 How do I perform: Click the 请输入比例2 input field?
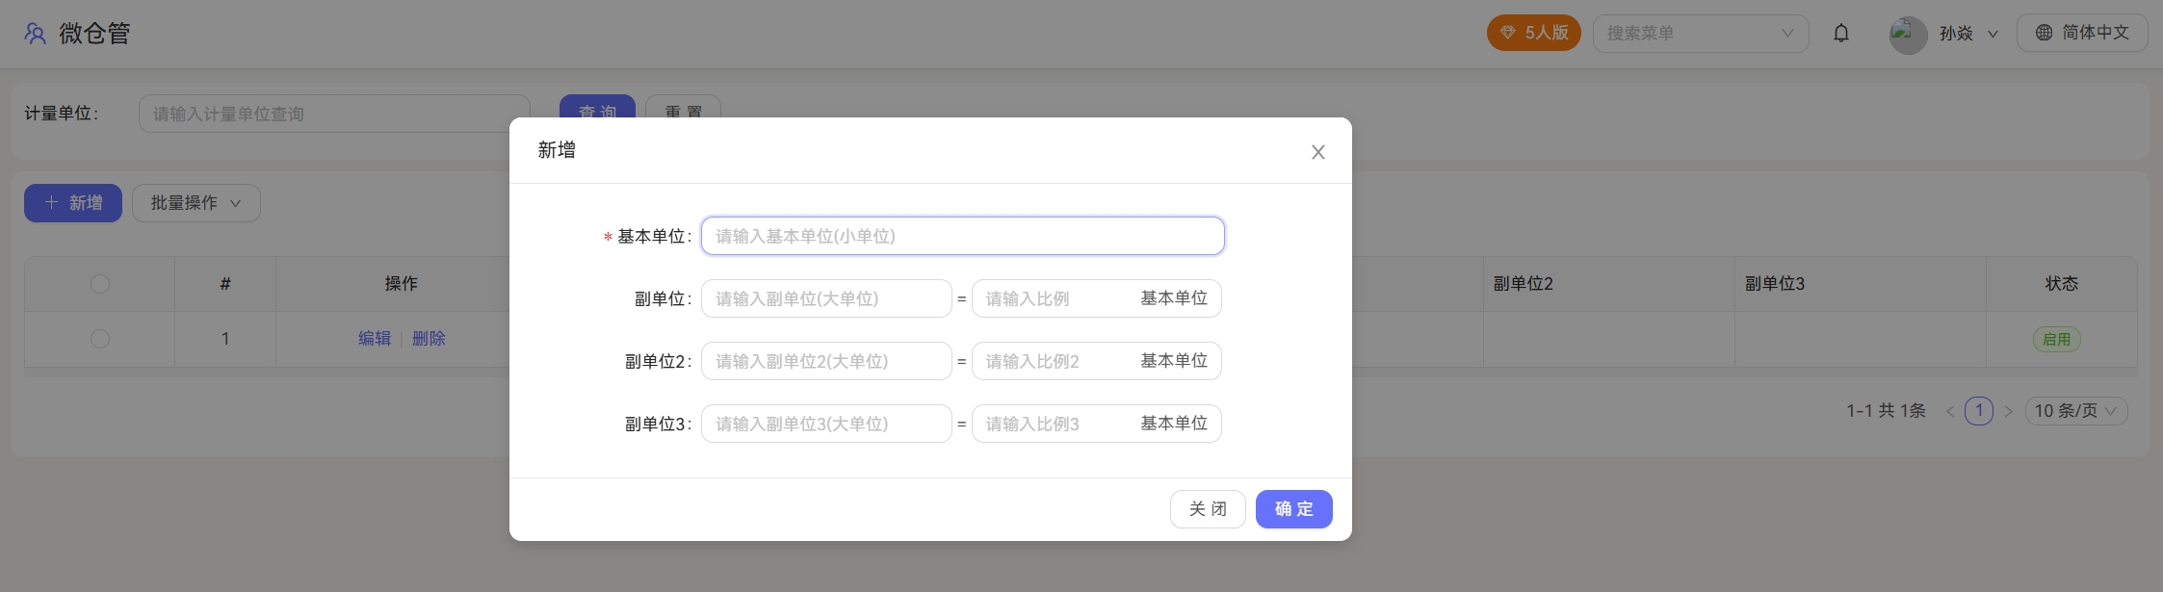point(1054,361)
